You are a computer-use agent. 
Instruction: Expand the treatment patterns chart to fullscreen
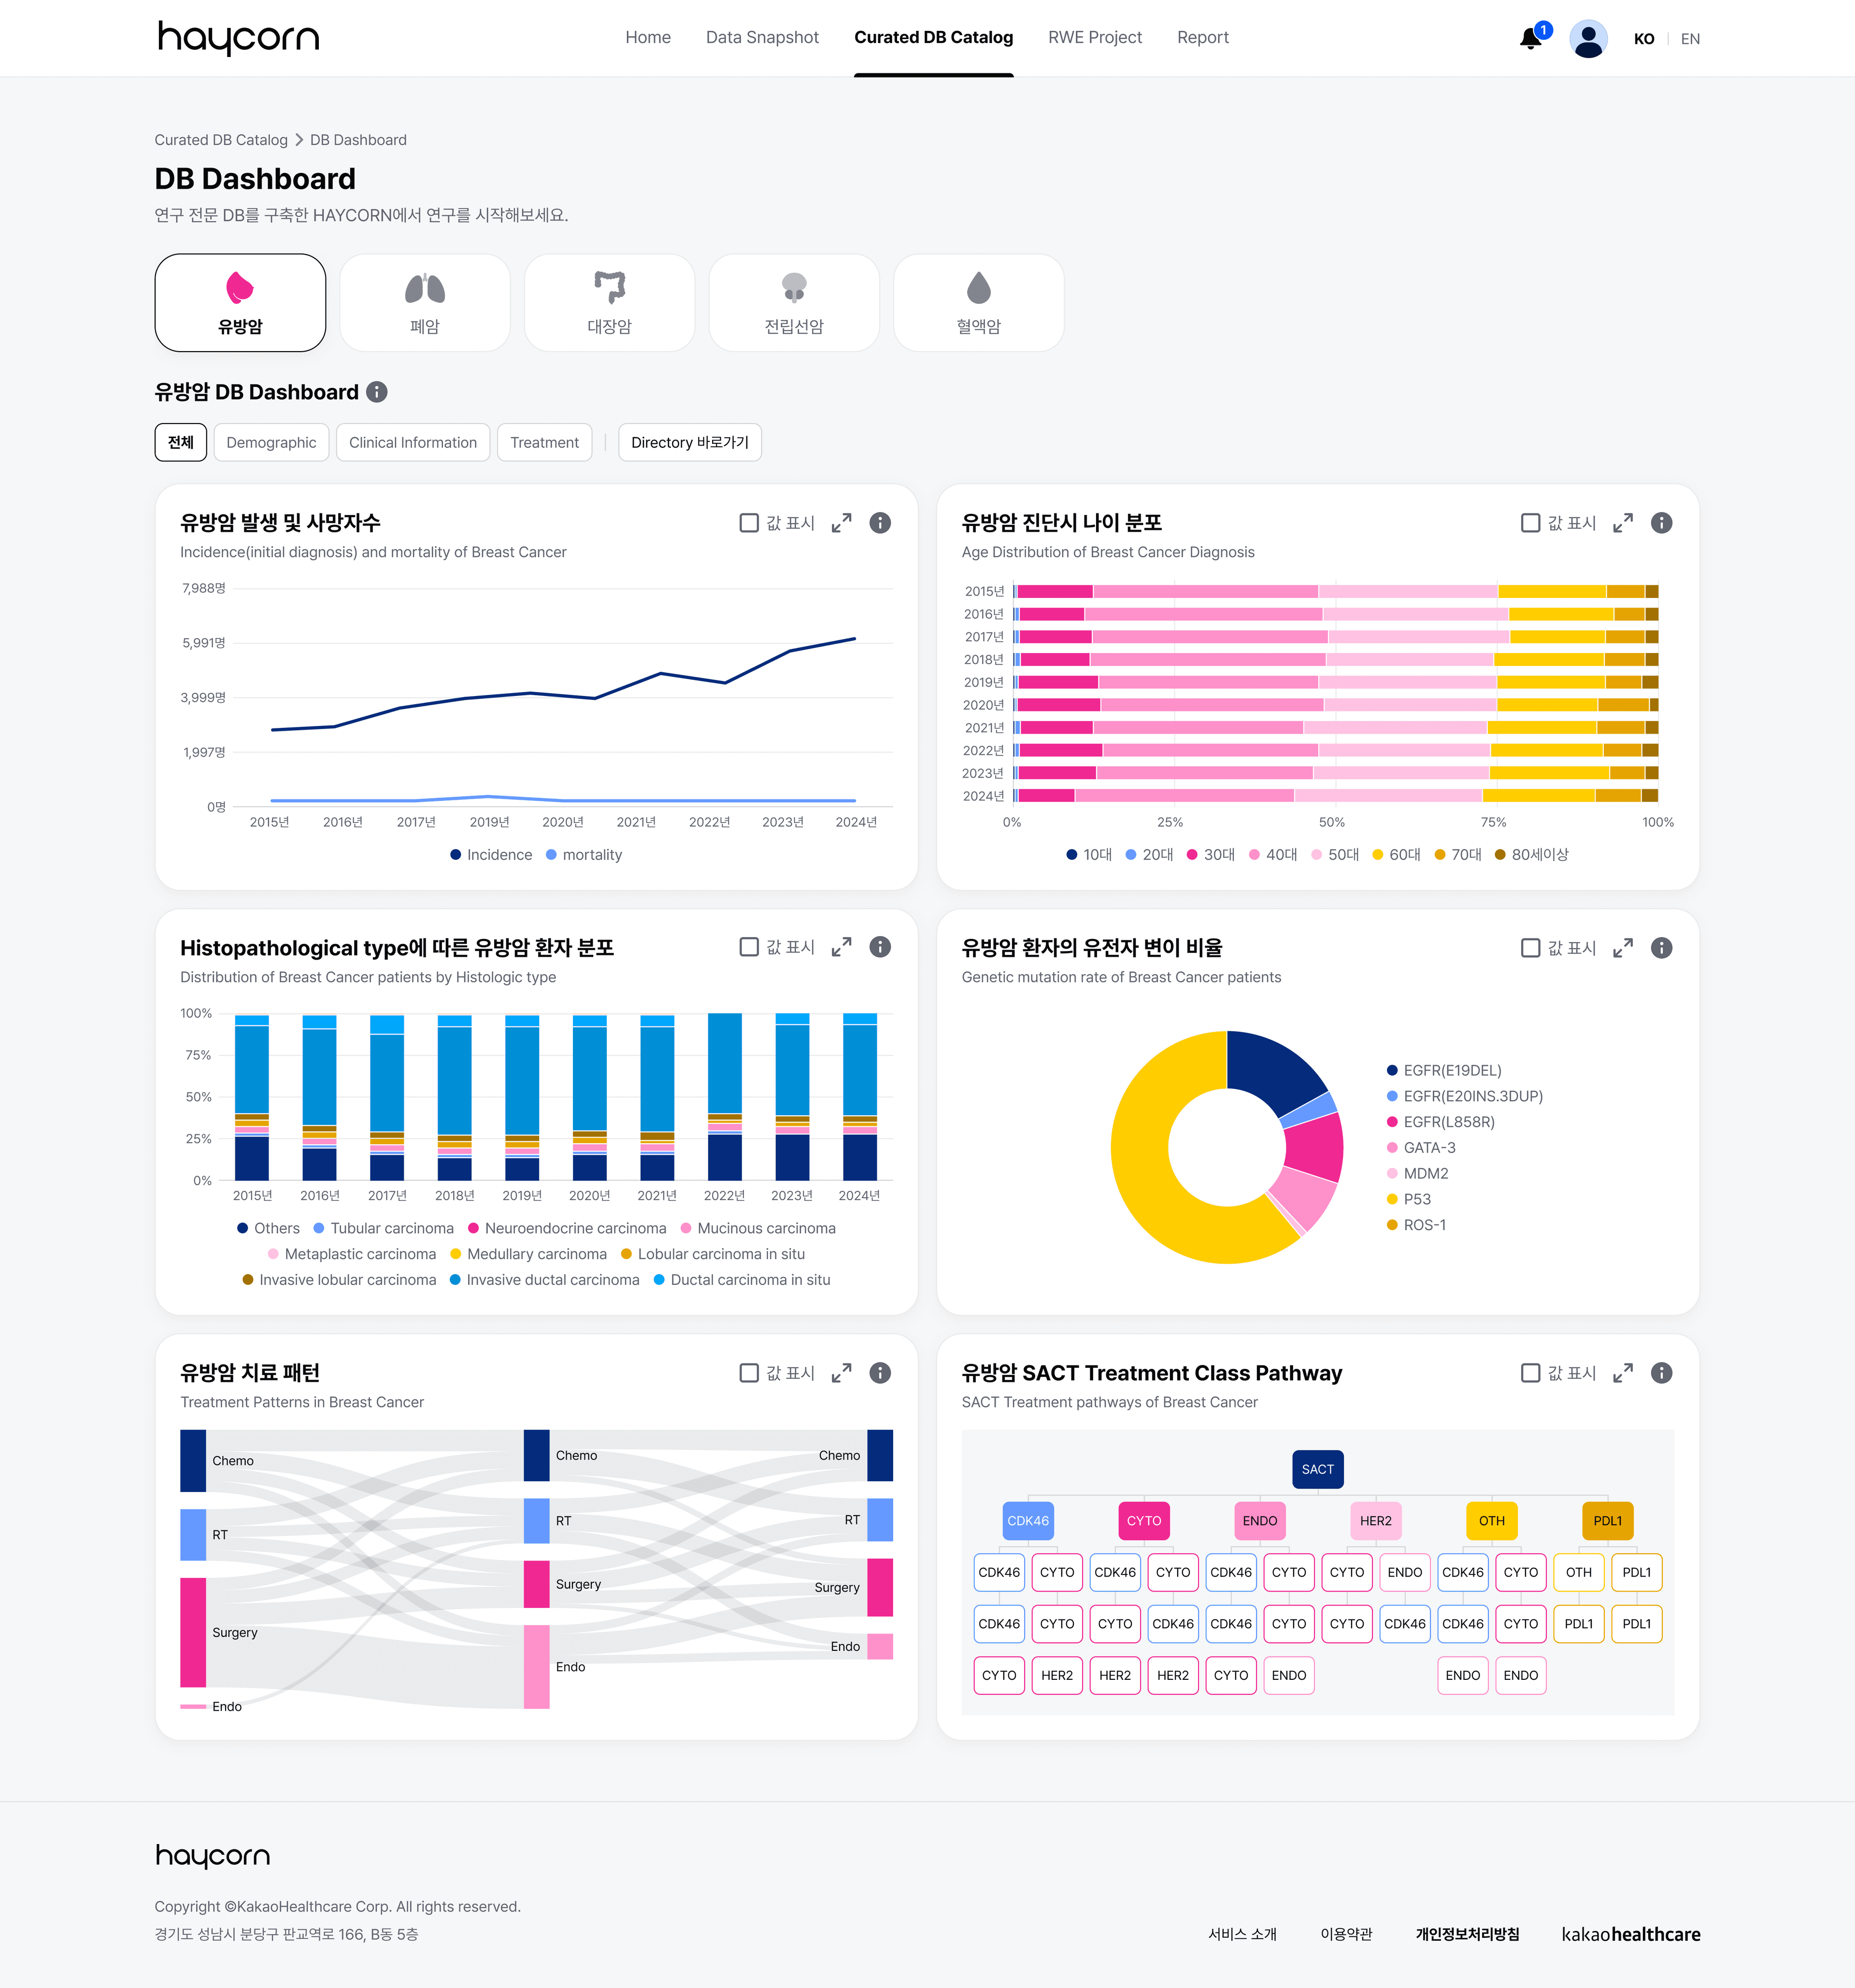841,1373
